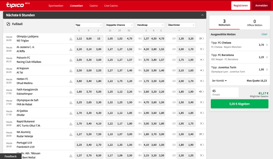Open statistics icon for Al Qadsia match

(71, 113)
